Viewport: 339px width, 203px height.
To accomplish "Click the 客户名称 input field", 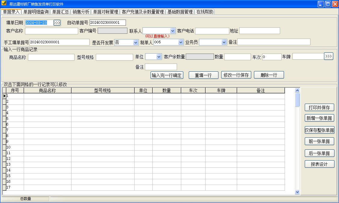I will click(x=51, y=31).
